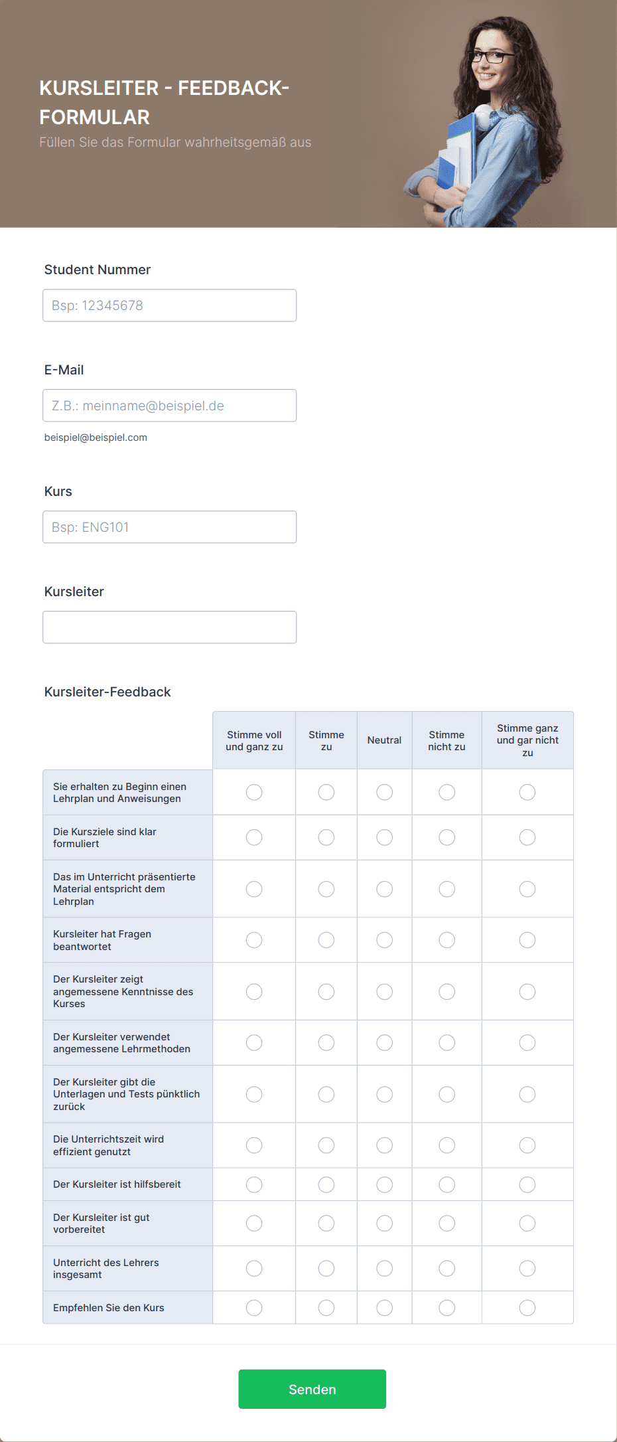Select 'Stimme voll und ganz zu' for angemessene Lehrmethoden
The width and height of the screenshot is (617, 1442).
click(254, 1043)
